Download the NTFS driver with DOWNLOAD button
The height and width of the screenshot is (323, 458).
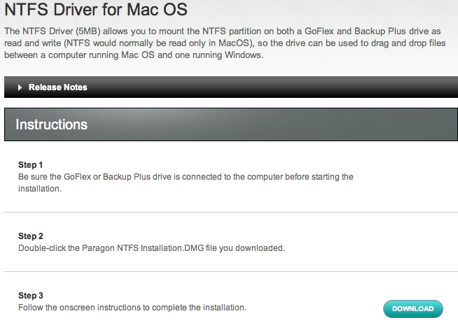pyautogui.click(x=413, y=309)
